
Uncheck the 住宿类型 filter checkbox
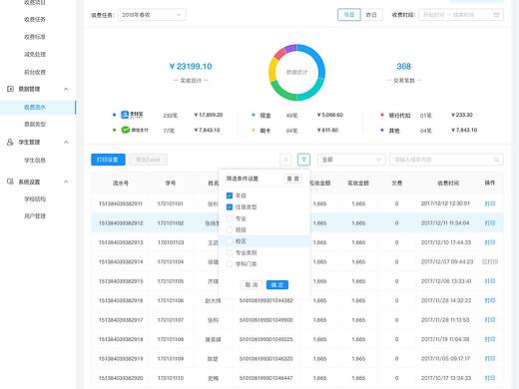pyautogui.click(x=230, y=206)
